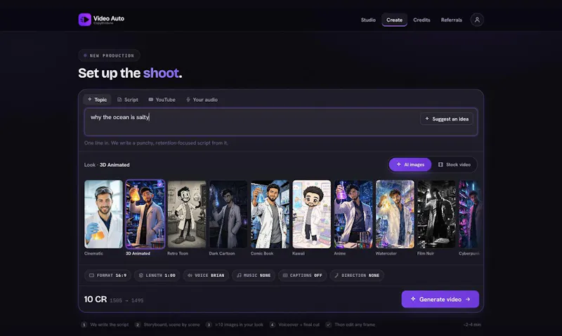Open the Direction None setting
The image size is (562, 336).
point(357,275)
